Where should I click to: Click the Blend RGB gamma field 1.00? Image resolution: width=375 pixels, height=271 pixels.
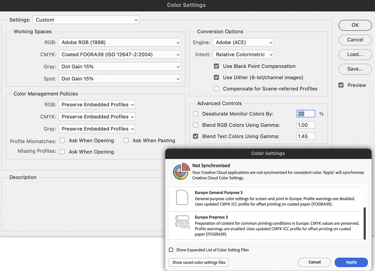tap(306, 125)
